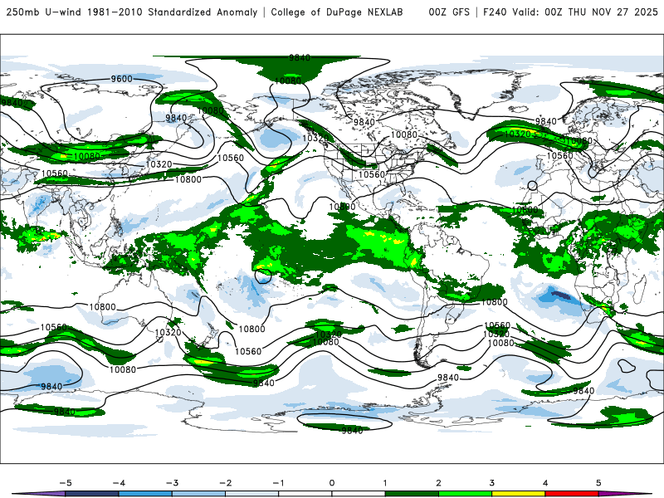Click the dark green 1 to 2 colorbar segment
The width and height of the screenshot is (664, 498).
click(x=412, y=494)
